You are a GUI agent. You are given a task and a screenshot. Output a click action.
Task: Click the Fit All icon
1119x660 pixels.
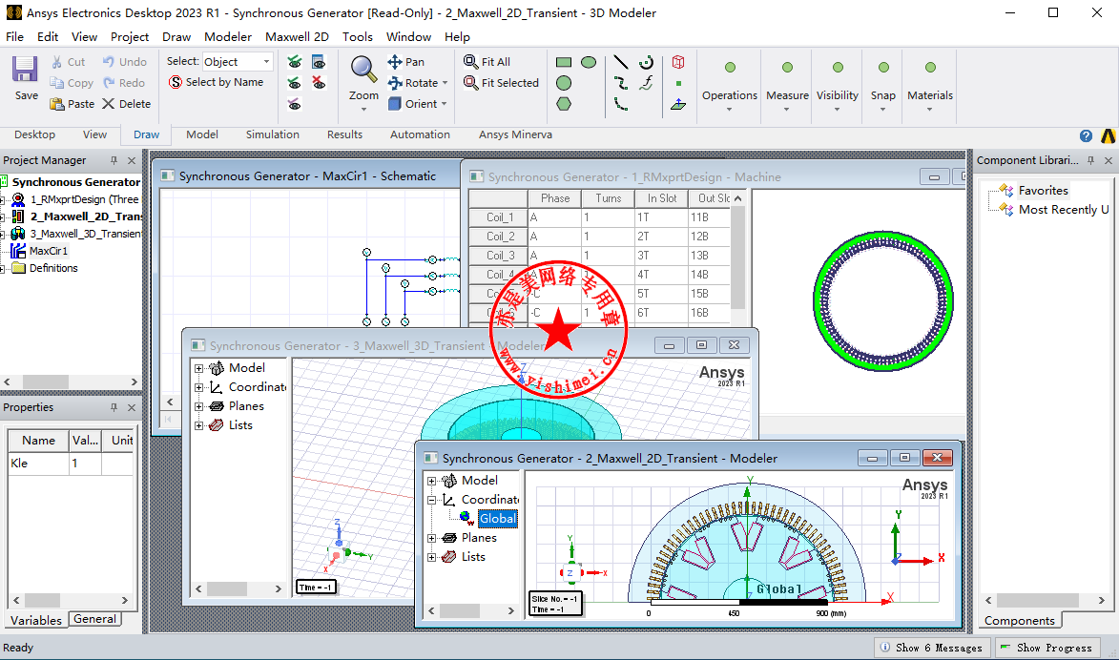point(471,62)
